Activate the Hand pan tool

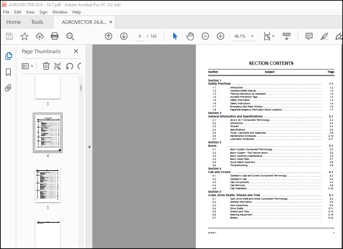coord(190,36)
